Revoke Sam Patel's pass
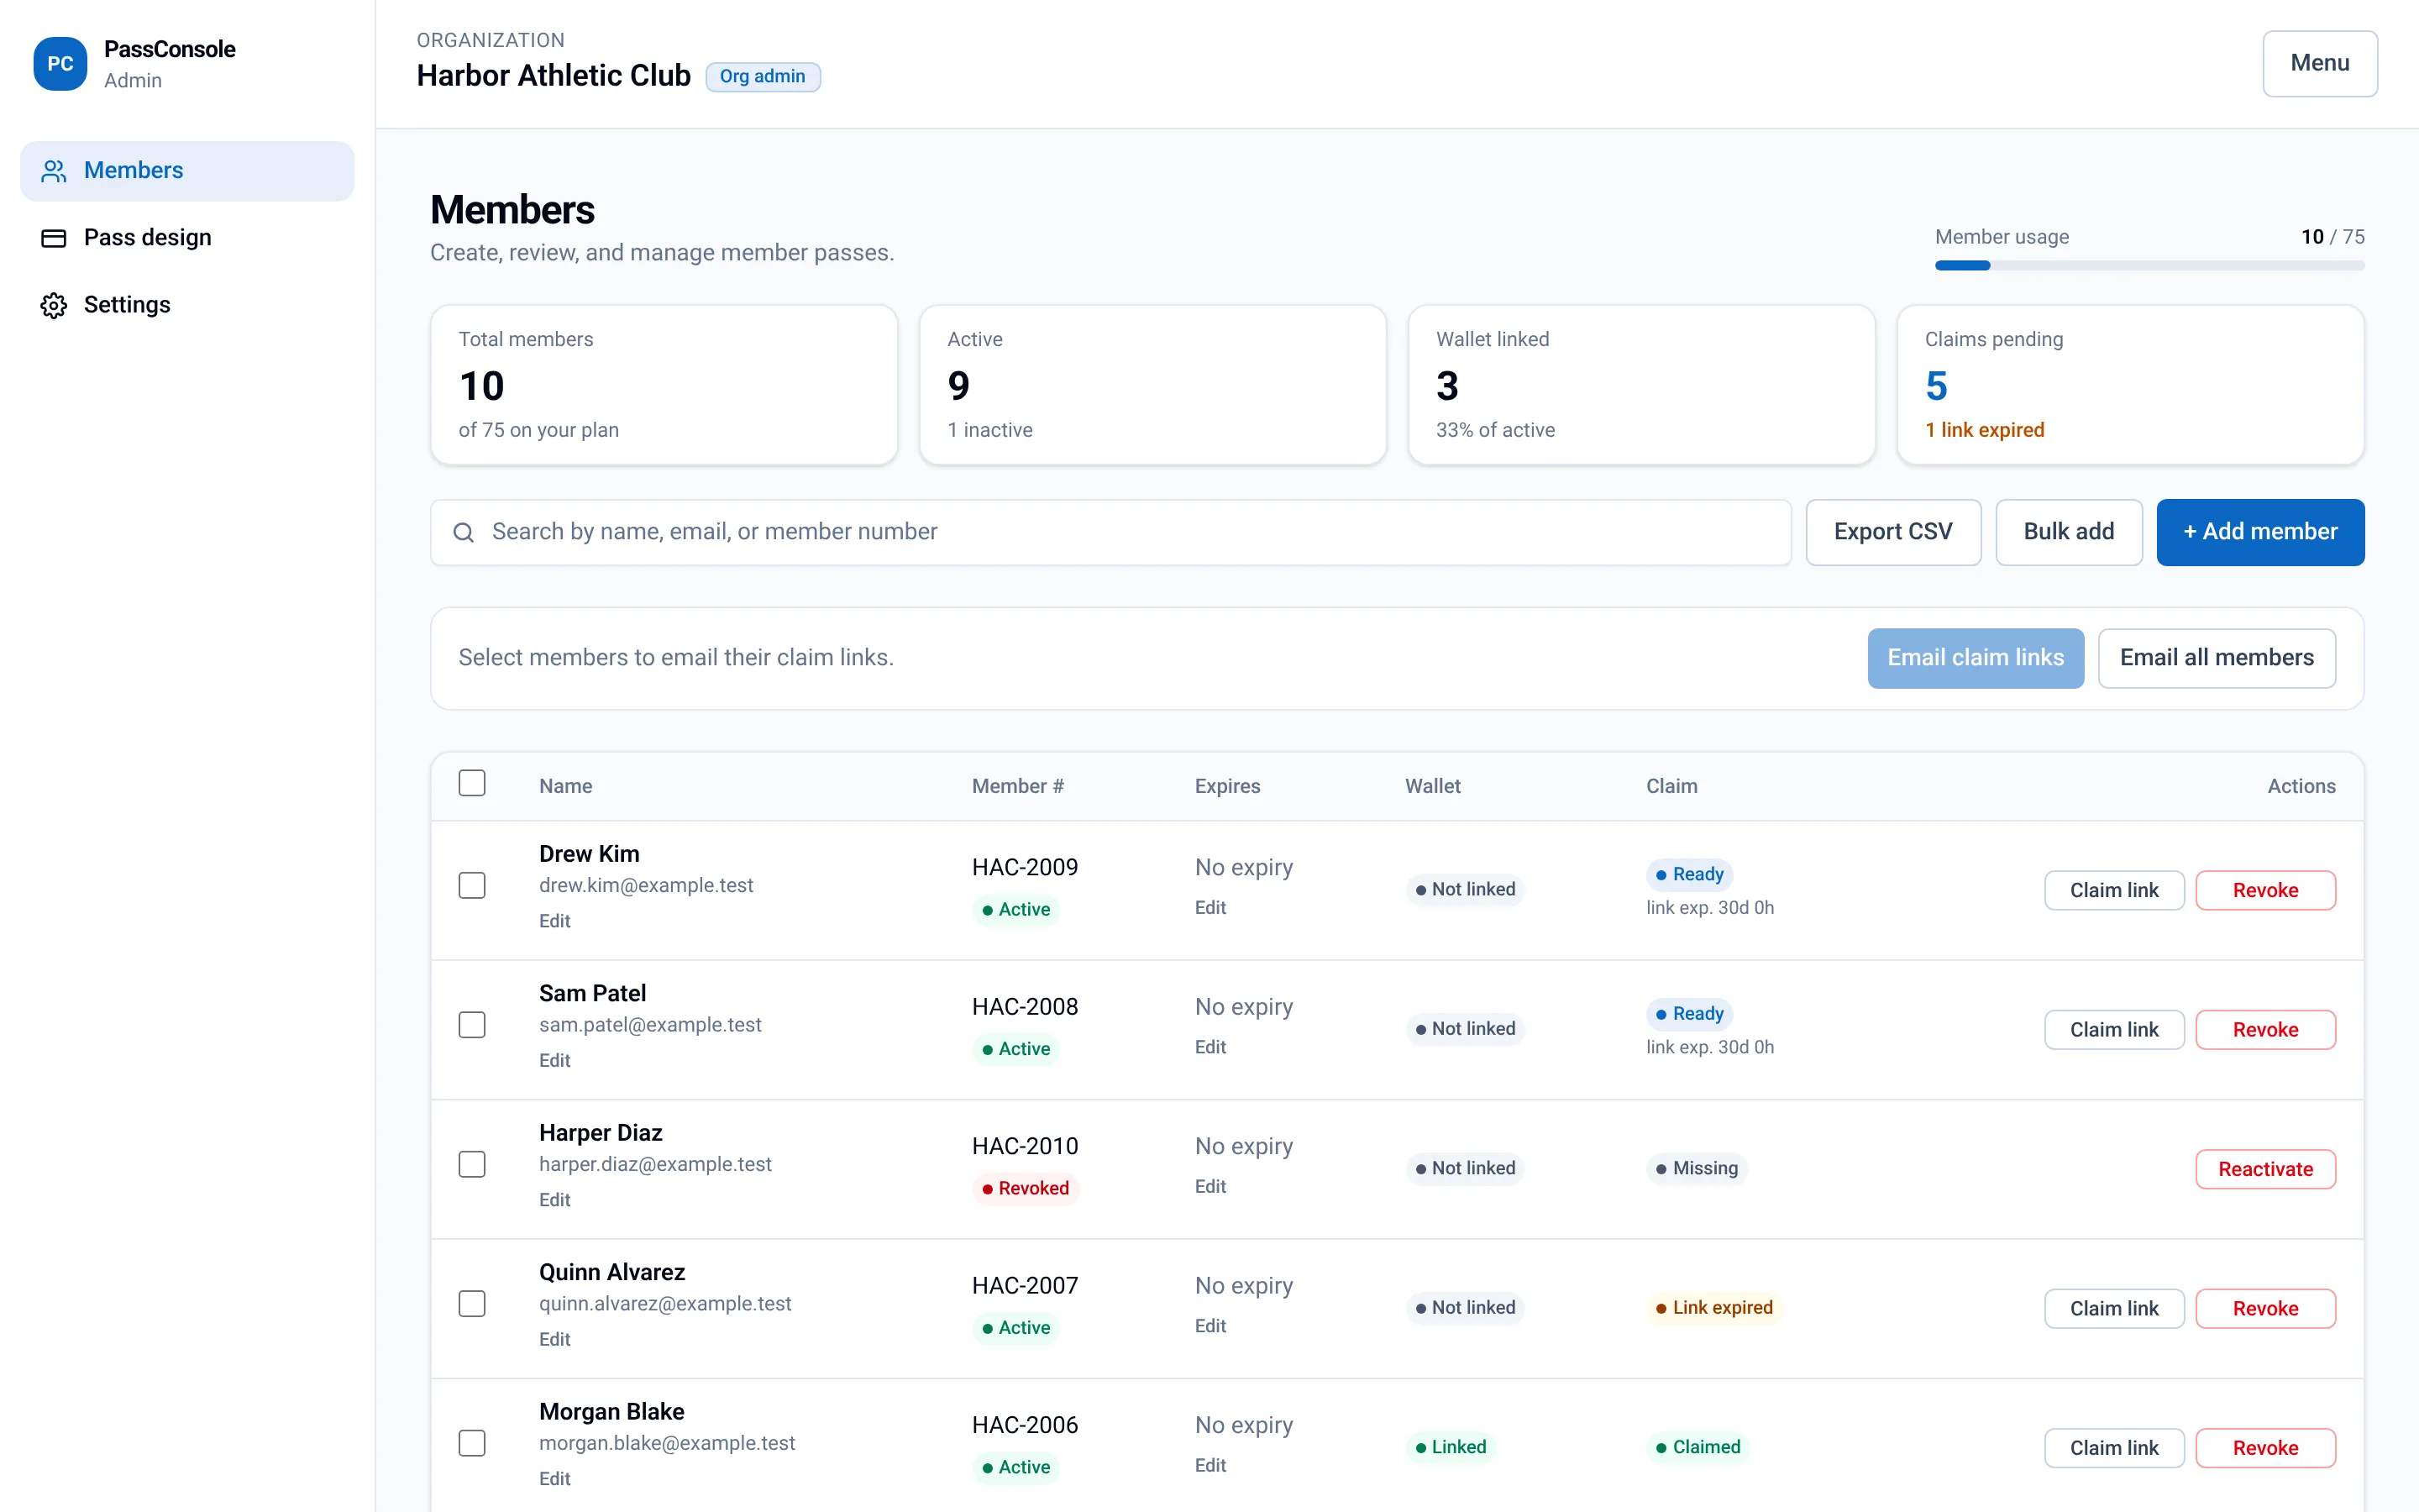The width and height of the screenshot is (2419, 1512). tap(2265, 1030)
